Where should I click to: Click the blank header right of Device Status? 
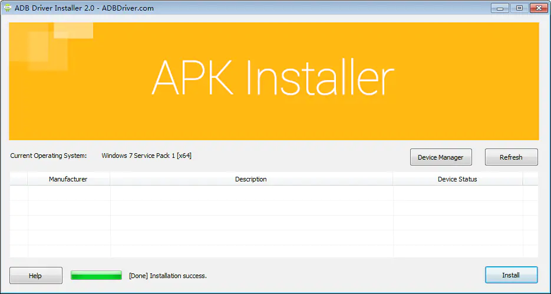(x=530, y=179)
